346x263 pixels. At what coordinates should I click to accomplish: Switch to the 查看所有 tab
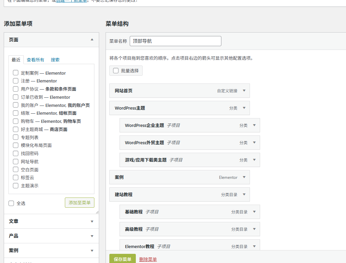click(35, 60)
